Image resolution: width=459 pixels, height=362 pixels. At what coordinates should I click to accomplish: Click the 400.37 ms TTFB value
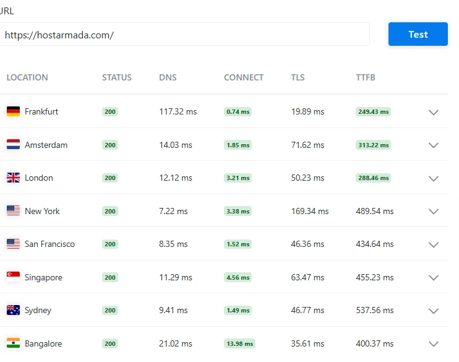click(375, 343)
